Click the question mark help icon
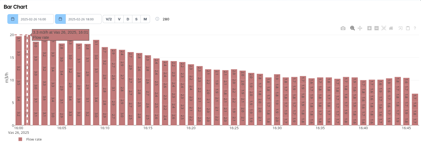421x146 pixels. (x=415, y=28)
